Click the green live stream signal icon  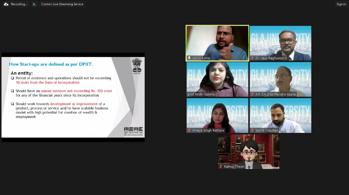click(34, 4)
